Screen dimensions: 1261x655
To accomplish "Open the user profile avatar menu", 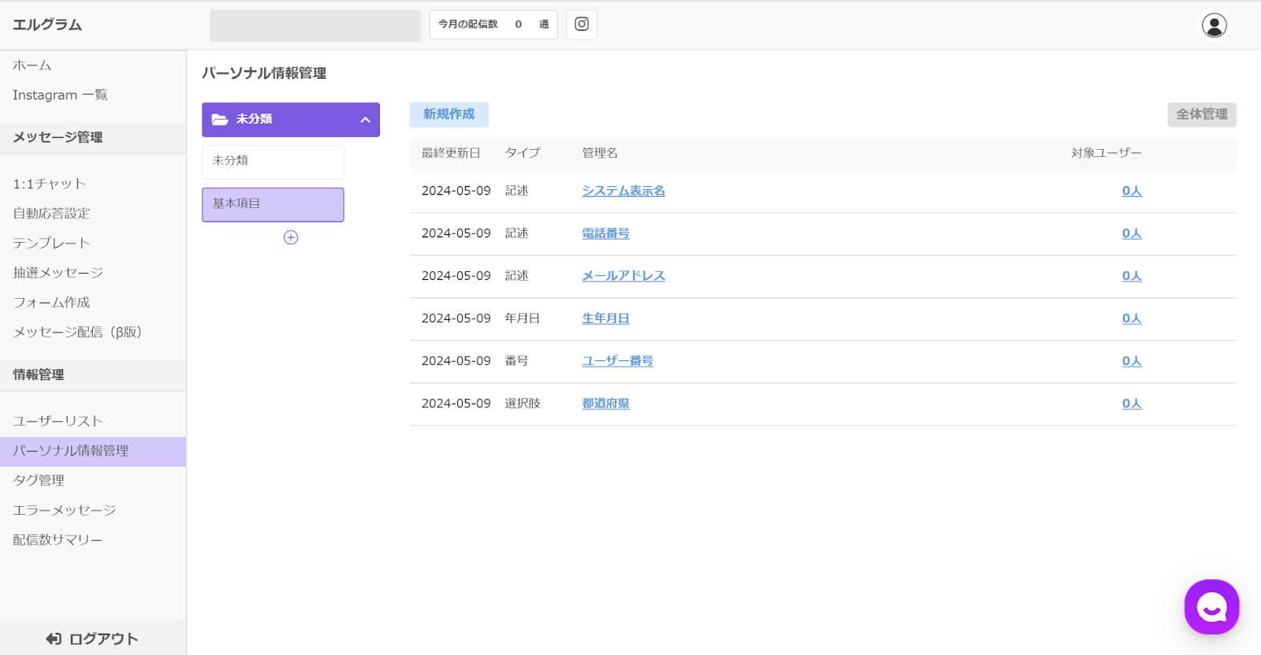I will coord(1214,25).
